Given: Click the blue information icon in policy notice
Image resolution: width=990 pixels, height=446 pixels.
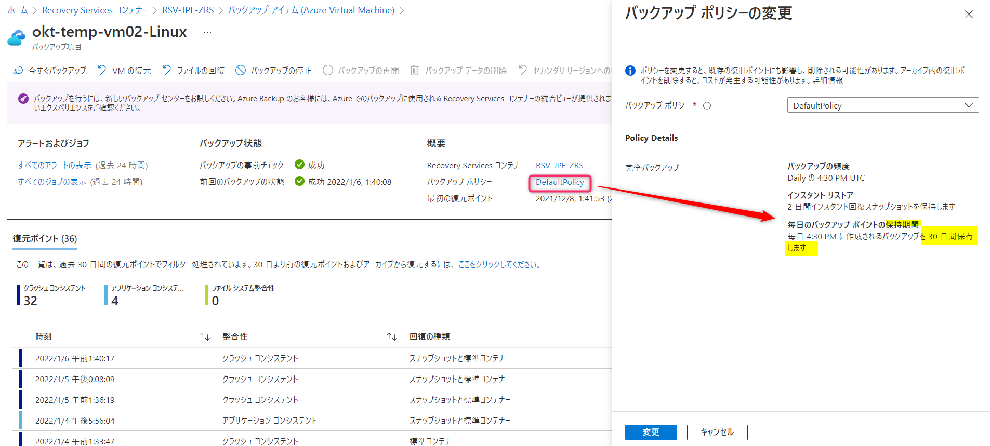Looking at the screenshot, I should [x=630, y=71].
